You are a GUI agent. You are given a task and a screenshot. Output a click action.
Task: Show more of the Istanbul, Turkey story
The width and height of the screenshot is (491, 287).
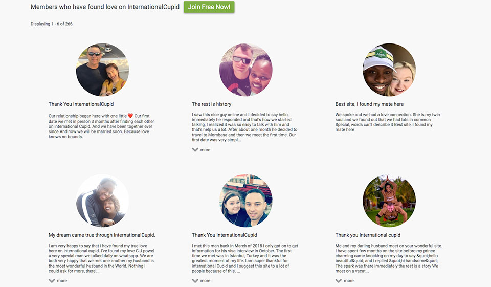pos(201,281)
